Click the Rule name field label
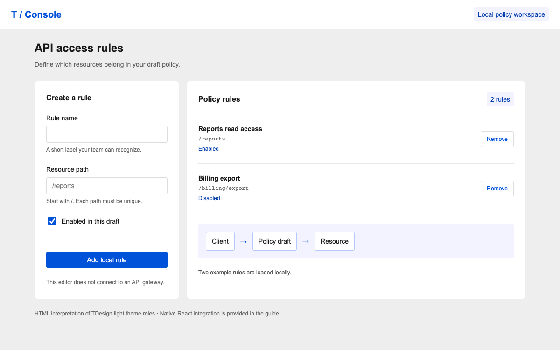This screenshot has width=560, height=350. point(62,118)
